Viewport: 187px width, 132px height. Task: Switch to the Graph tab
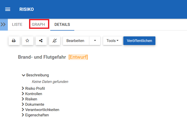[38, 25]
